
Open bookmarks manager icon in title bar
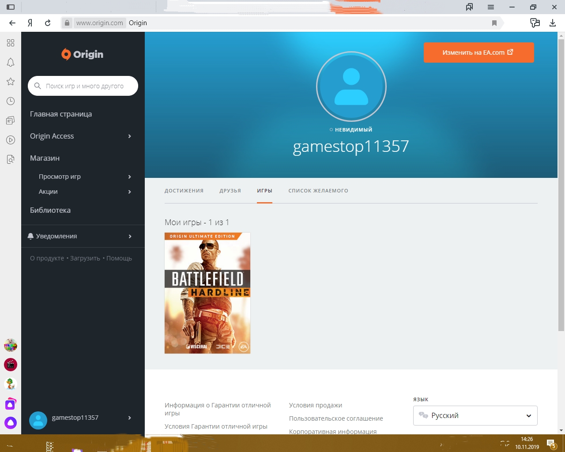[469, 7]
